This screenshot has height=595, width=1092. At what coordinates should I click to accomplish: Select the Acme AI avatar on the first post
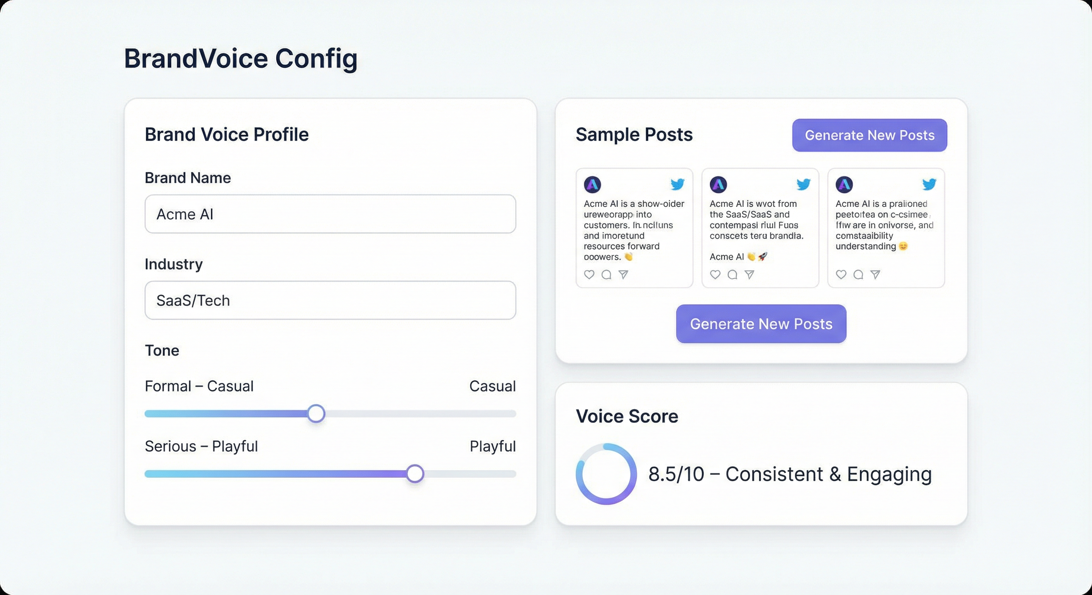[x=593, y=184]
